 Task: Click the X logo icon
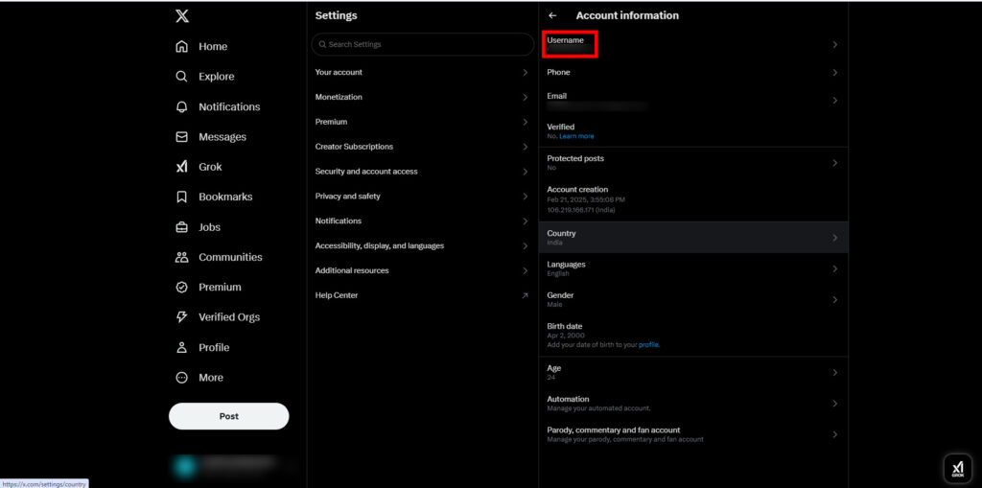click(181, 16)
